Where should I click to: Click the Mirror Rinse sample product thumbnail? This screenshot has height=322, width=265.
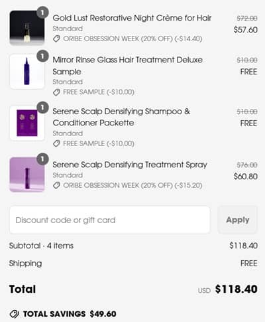click(27, 71)
